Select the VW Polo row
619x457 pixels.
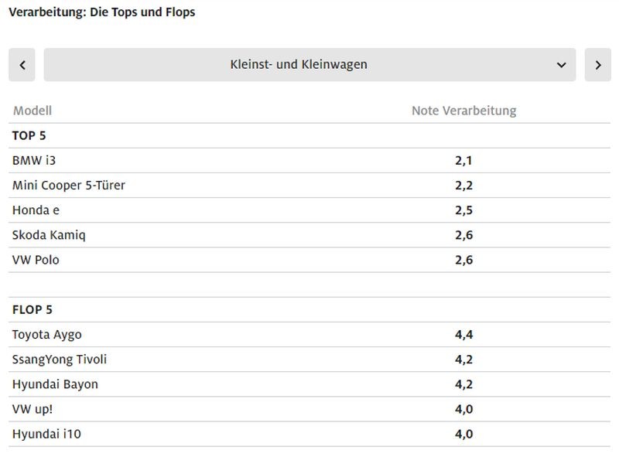(36, 259)
